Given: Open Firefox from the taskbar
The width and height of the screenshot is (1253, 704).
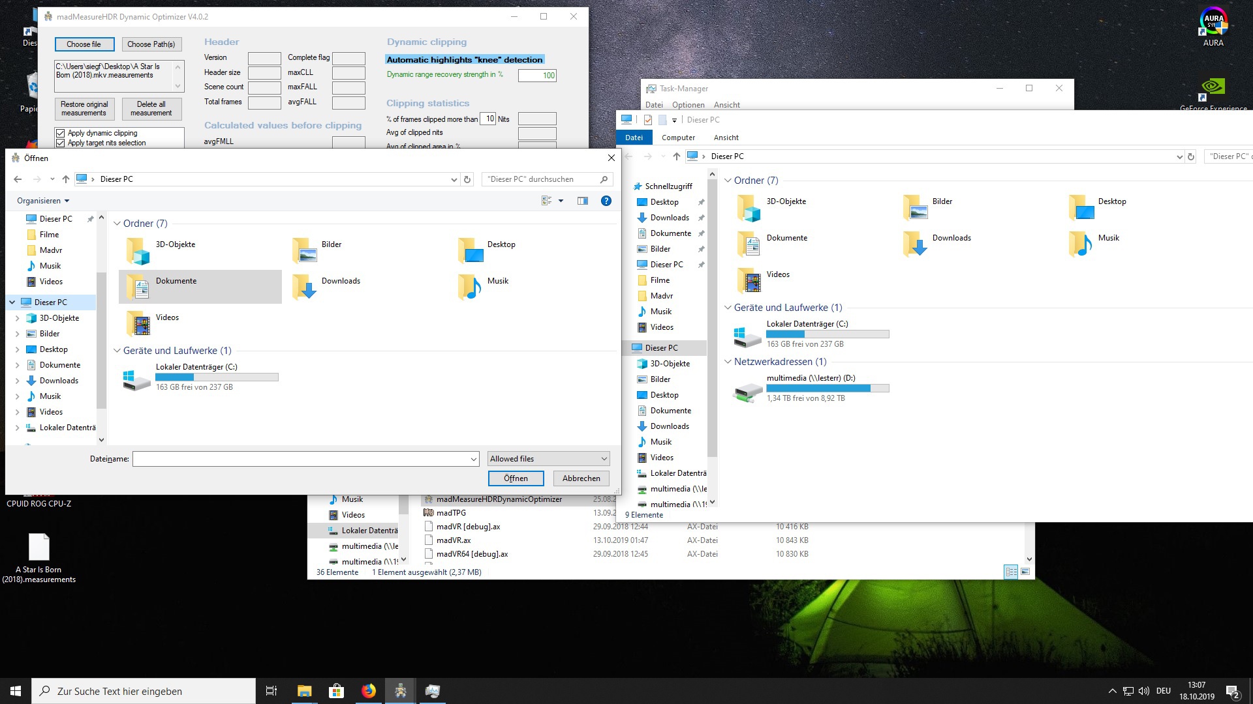Looking at the screenshot, I should (x=369, y=691).
